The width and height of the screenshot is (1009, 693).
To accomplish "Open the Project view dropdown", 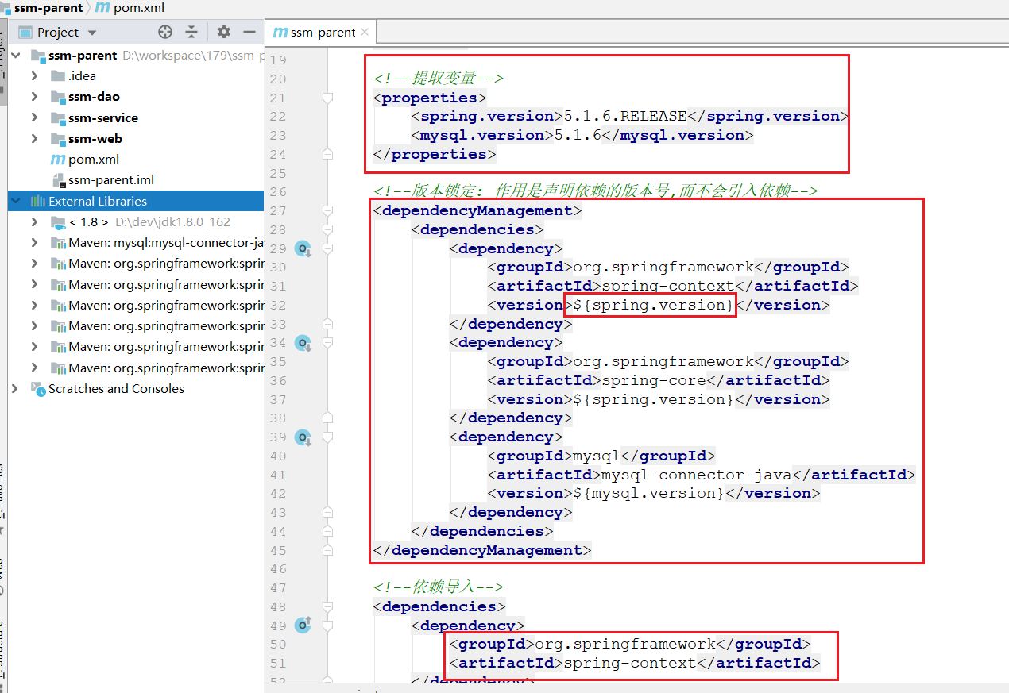I will 92,33.
